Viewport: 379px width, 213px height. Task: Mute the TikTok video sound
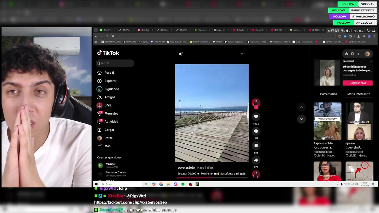pyautogui.click(x=181, y=54)
